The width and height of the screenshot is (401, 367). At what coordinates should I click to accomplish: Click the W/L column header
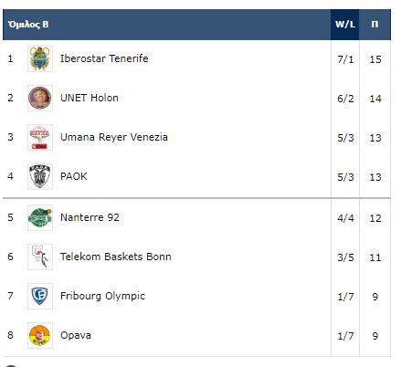[x=345, y=25]
